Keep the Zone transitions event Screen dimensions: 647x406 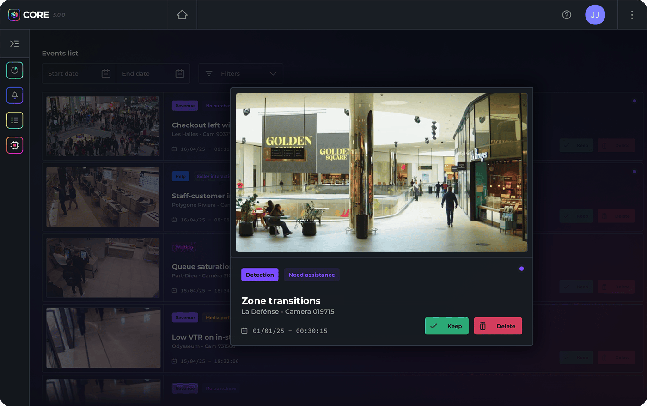coord(446,326)
